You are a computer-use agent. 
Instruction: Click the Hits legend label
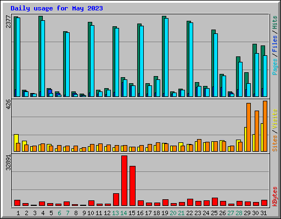point(274,22)
